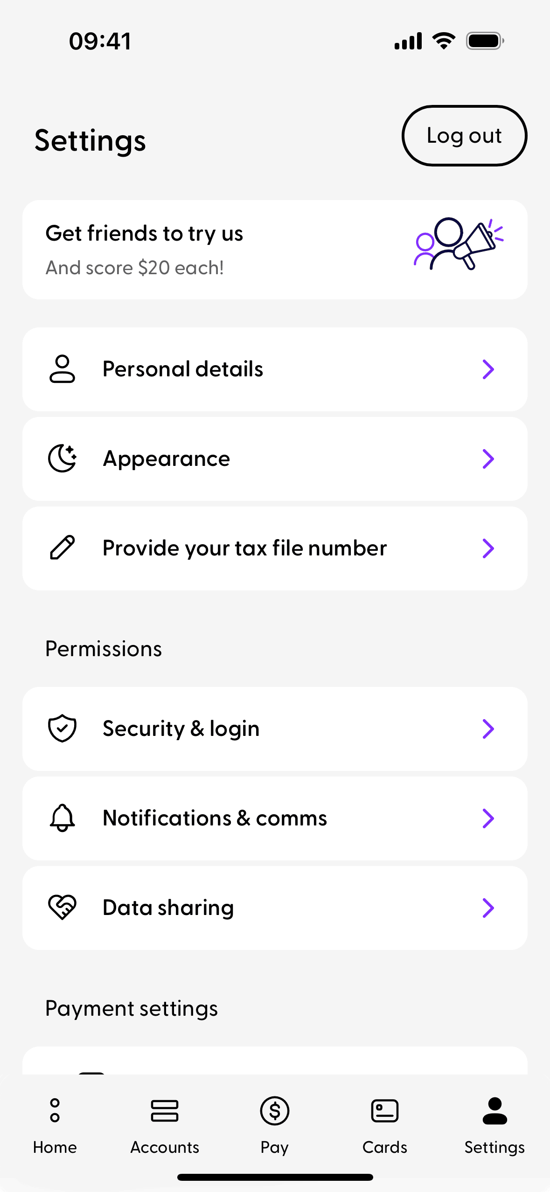Tap the shield icon for Security & login
The height and width of the screenshot is (1192, 550).
[62, 728]
